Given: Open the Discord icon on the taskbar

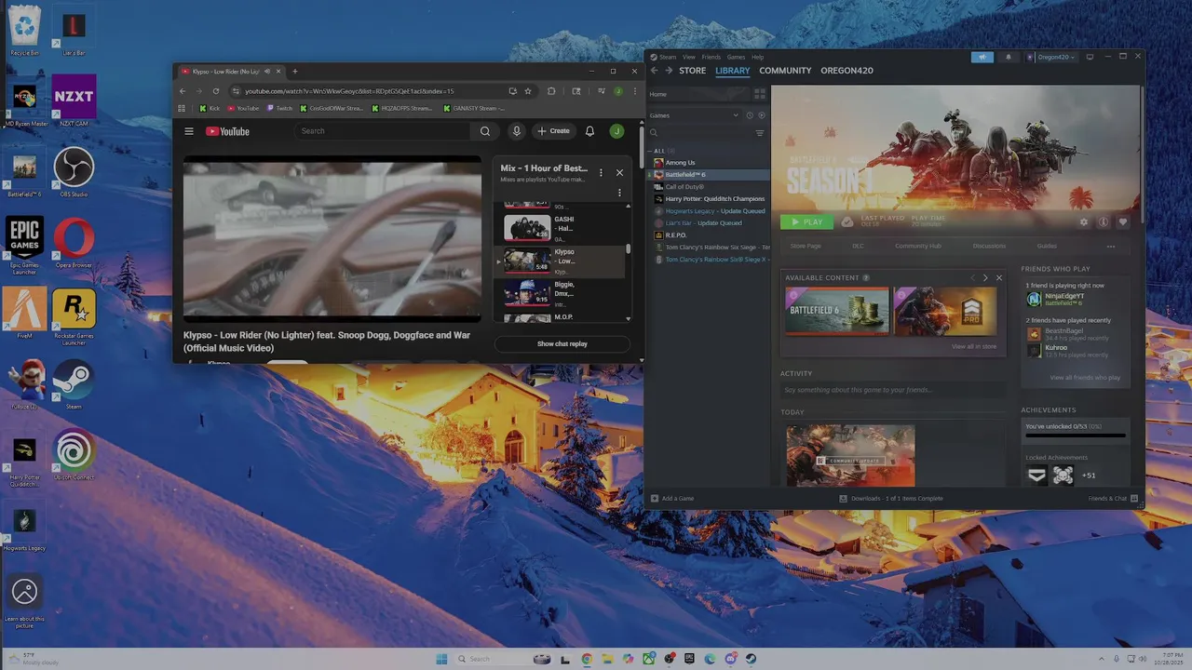Looking at the screenshot, I should coord(730,659).
